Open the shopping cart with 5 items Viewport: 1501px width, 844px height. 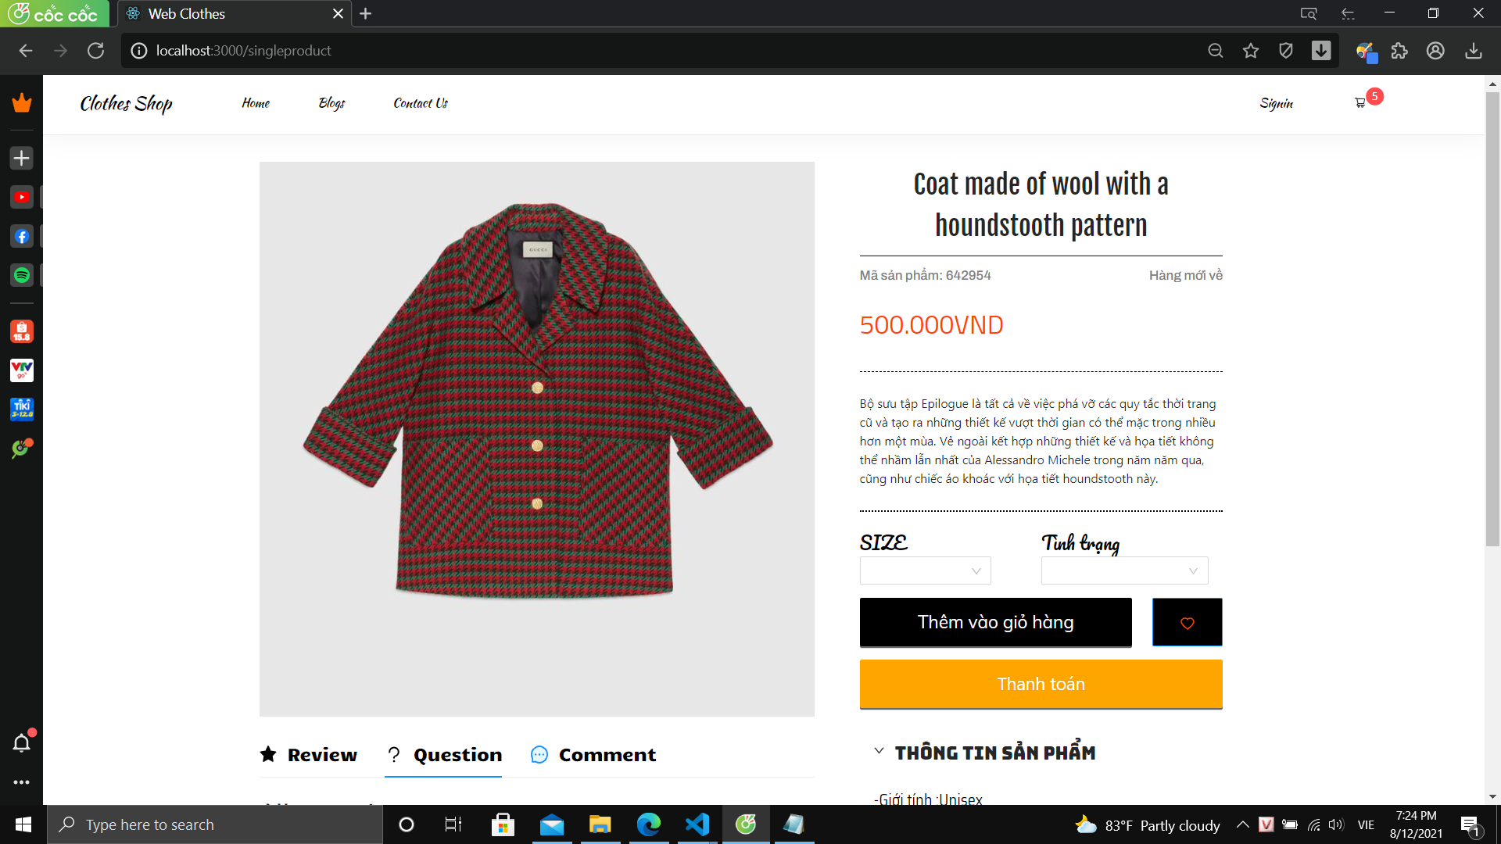point(1360,102)
